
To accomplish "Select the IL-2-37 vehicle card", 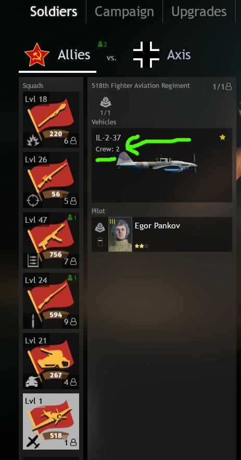I will click(x=162, y=165).
